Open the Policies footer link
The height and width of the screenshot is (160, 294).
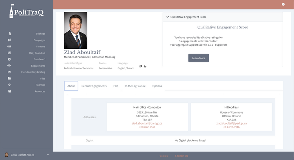163,156
